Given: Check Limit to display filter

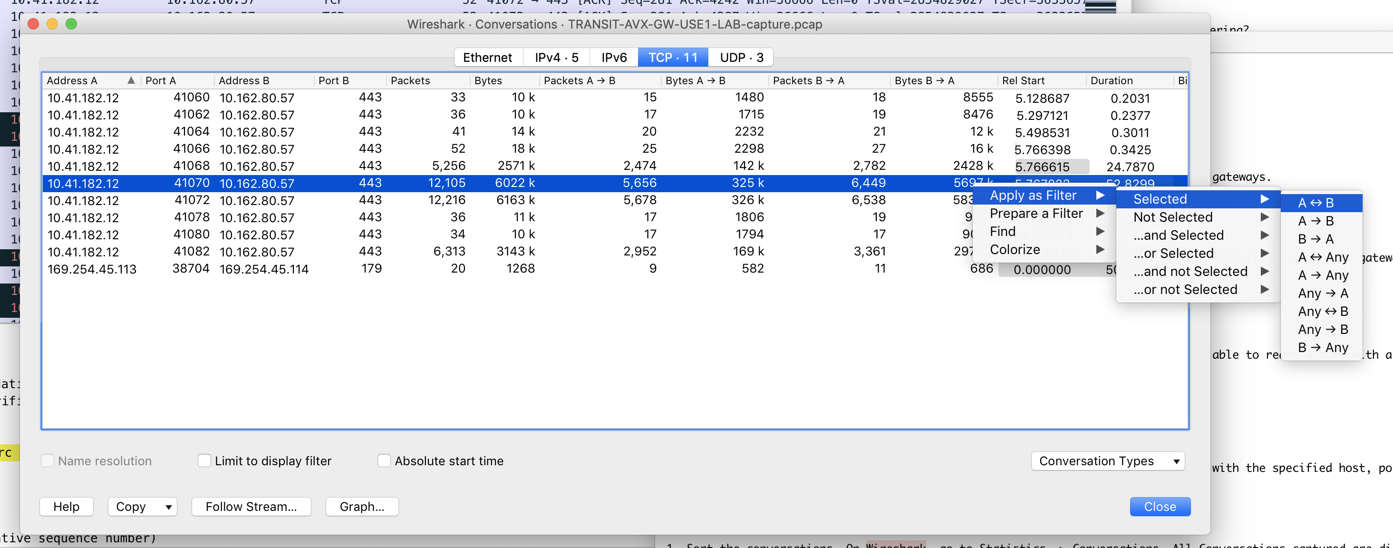Looking at the screenshot, I should (204, 461).
